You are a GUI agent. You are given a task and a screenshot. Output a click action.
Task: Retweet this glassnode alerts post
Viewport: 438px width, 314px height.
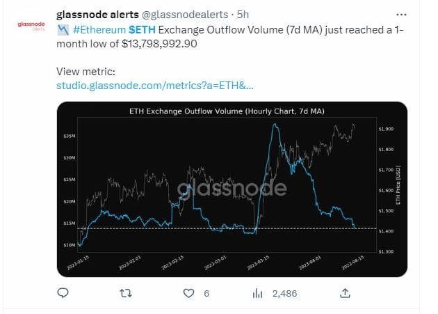click(x=125, y=294)
